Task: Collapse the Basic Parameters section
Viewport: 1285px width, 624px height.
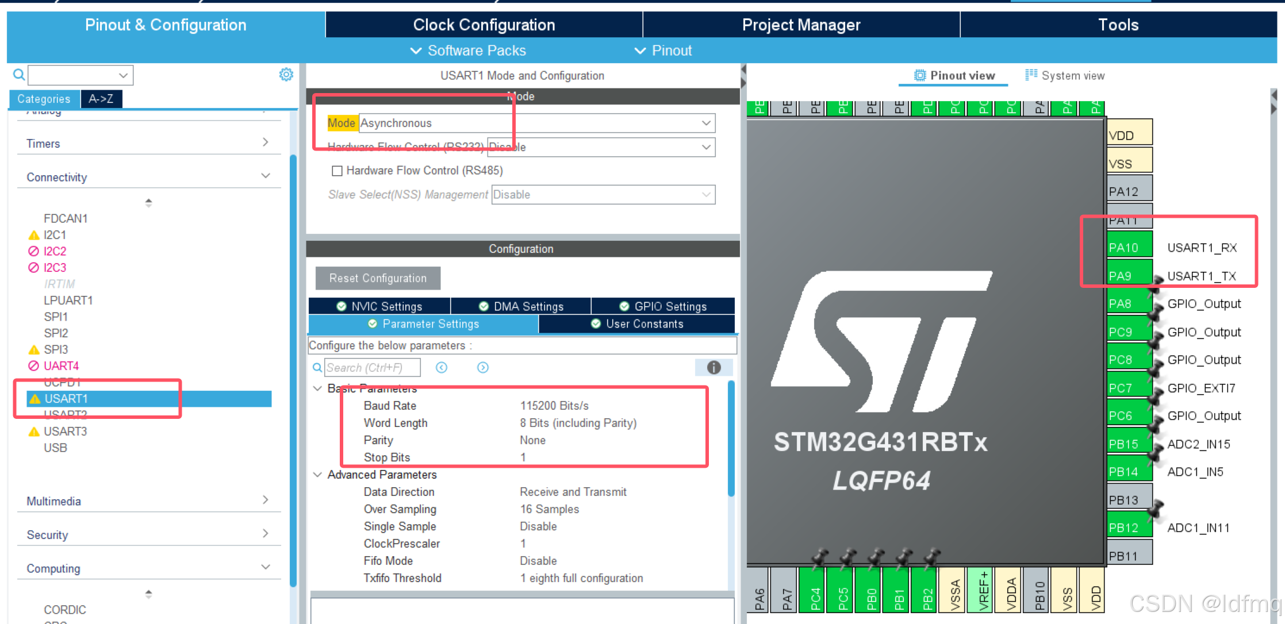Action: pos(317,388)
